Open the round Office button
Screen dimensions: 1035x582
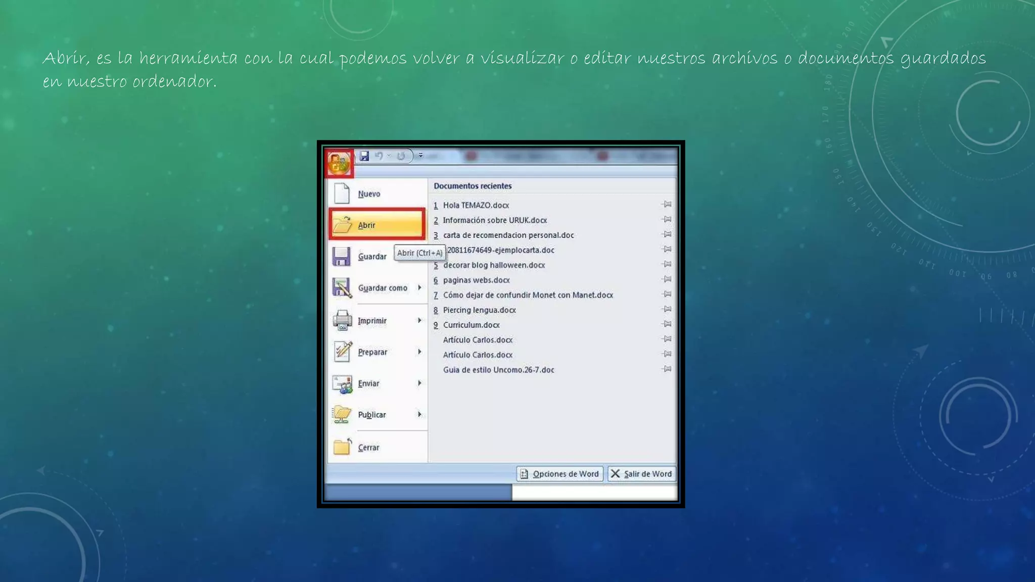pos(339,163)
